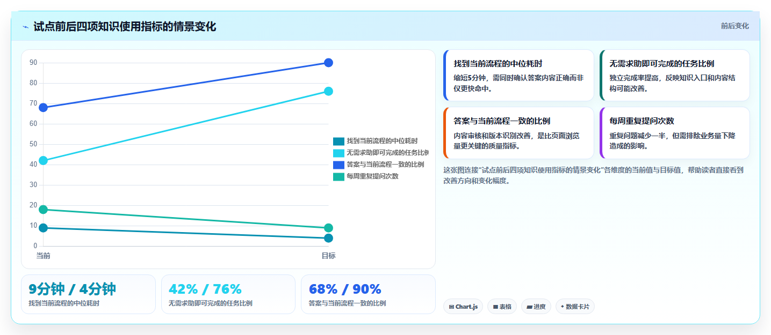This screenshot has width=771, height=335.
Task: Click the cyan data point at 42 for 当前
Action: tap(44, 160)
